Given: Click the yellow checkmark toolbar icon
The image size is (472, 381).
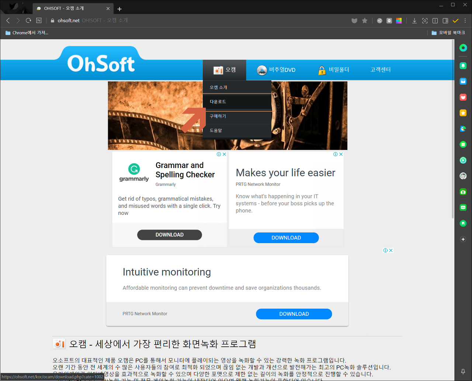Looking at the screenshot, I should click(456, 21).
